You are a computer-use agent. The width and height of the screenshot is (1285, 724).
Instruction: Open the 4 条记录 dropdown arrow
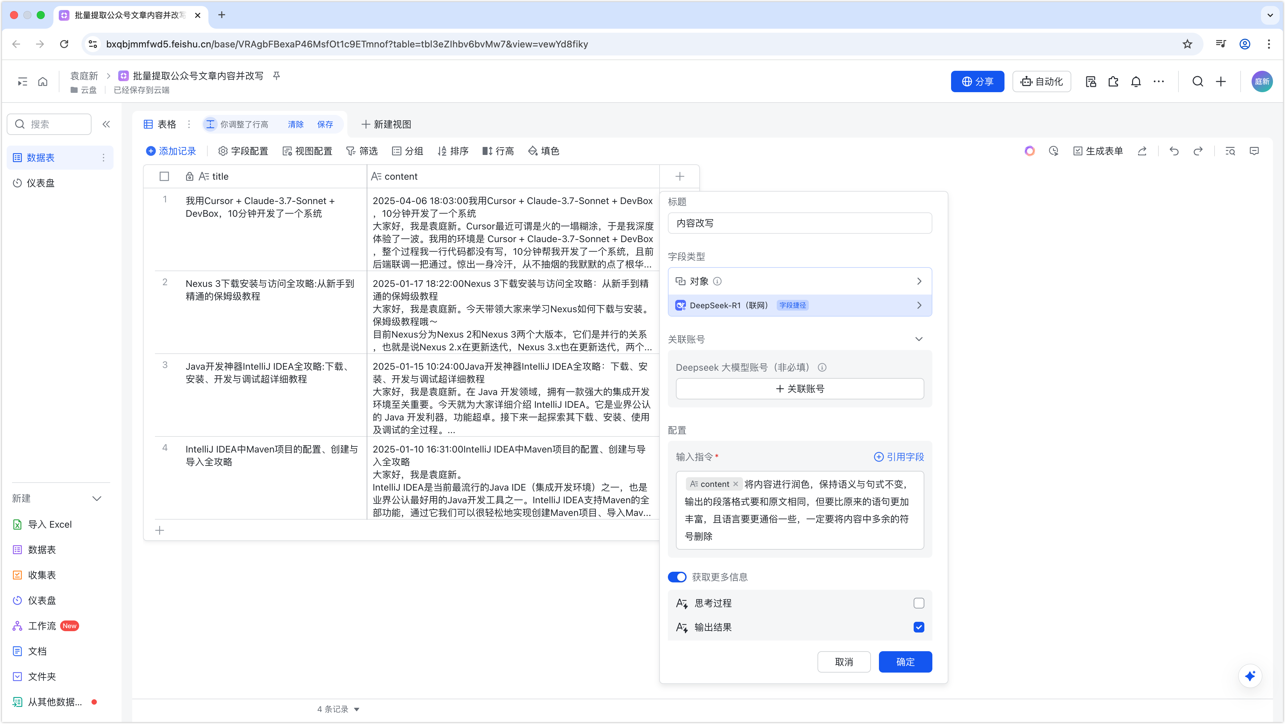point(357,710)
